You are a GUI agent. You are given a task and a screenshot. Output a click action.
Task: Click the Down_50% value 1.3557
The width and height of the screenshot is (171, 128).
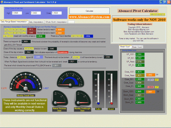[140, 99]
